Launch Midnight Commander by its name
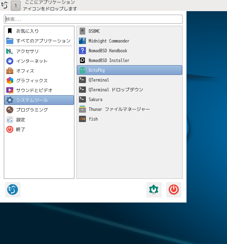 [109, 41]
